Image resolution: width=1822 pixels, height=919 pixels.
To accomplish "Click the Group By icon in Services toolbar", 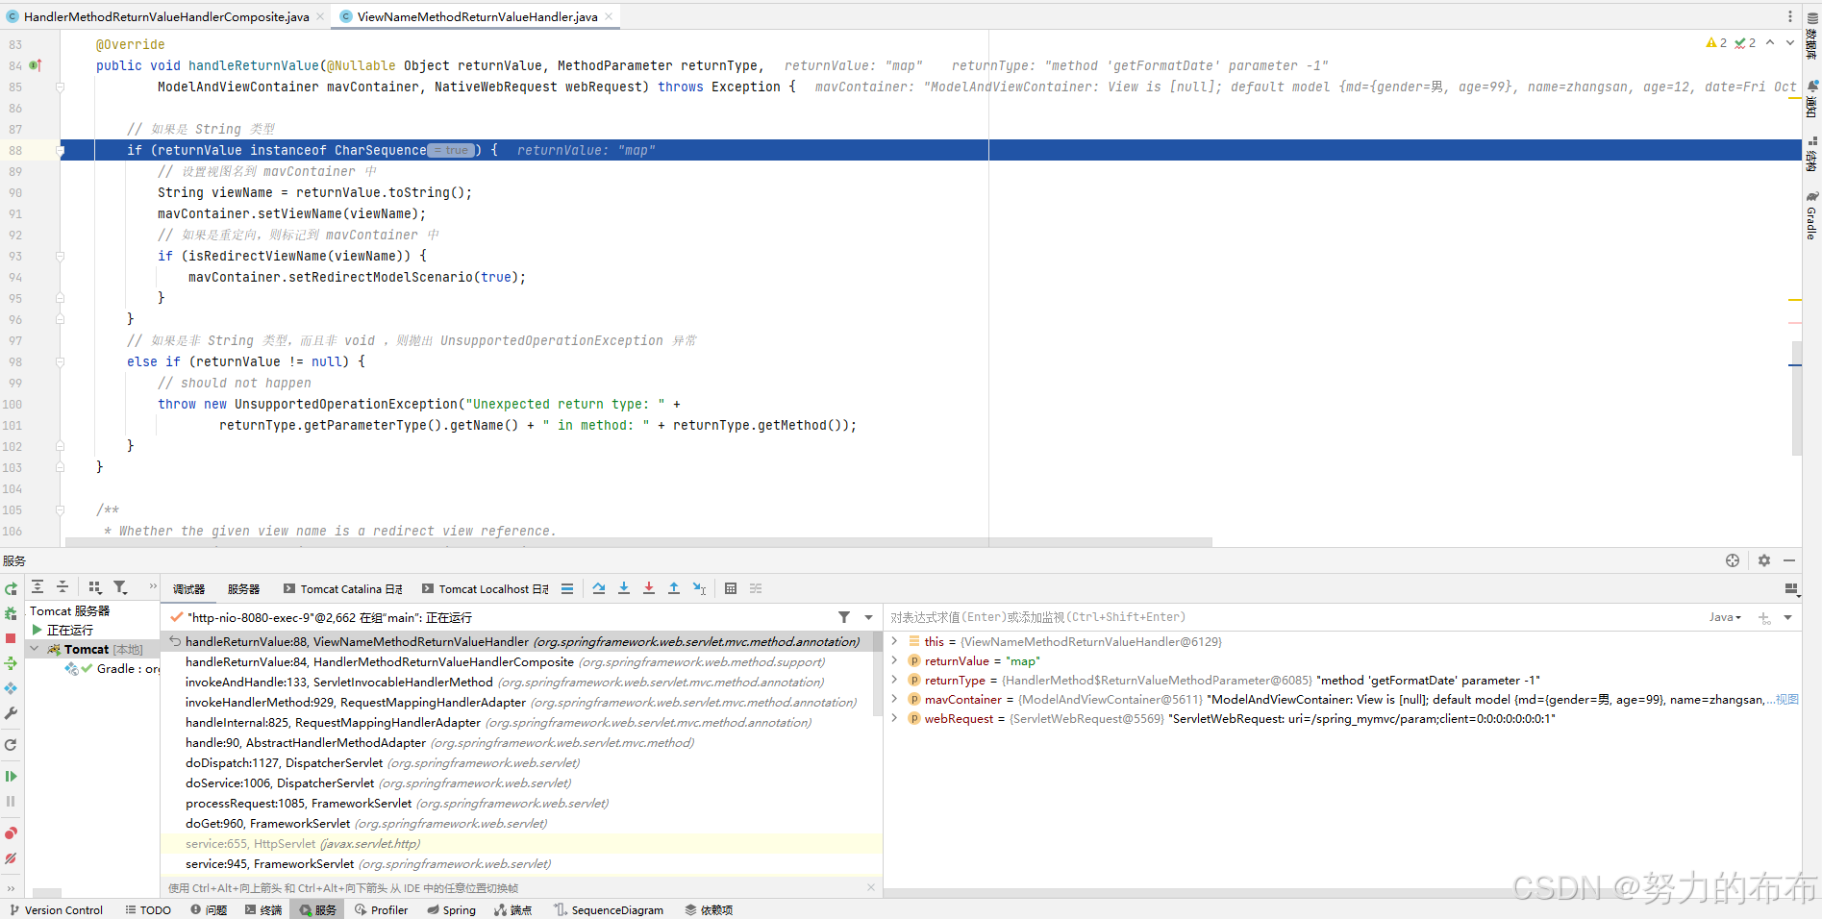I will click(x=94, y=586).
